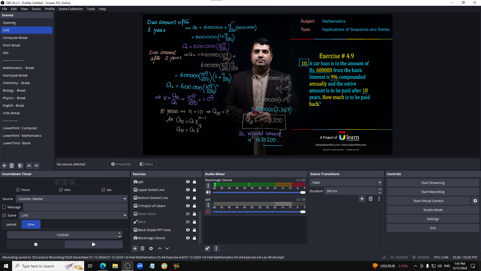This screenshot has width=481, height=271.
Task: Add a new scene with plus icon
Action: click(4, 166)
